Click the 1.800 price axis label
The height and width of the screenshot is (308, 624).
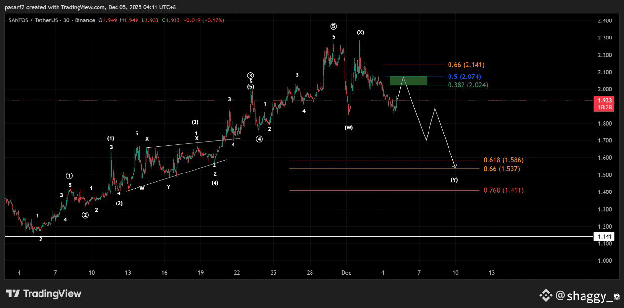(x=604, y=123)
